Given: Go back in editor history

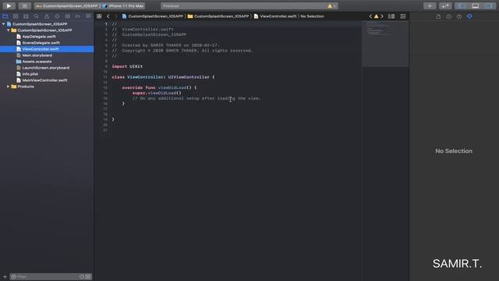Looking at the screenshot, I should click(x=108, y=16).
